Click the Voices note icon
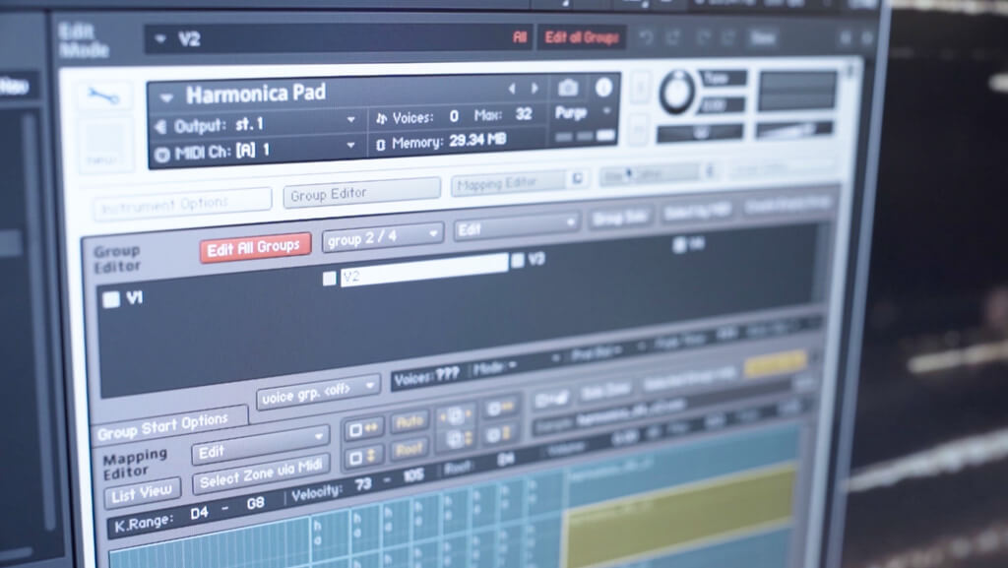The width and height of the screenshot is (1008, 568). coord(381,118)
